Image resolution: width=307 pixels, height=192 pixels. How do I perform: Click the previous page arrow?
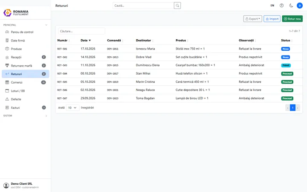point(288,108)
